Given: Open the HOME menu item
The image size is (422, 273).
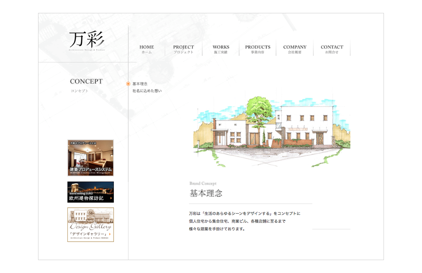Looking at the screenshot, I should point(147,49).
